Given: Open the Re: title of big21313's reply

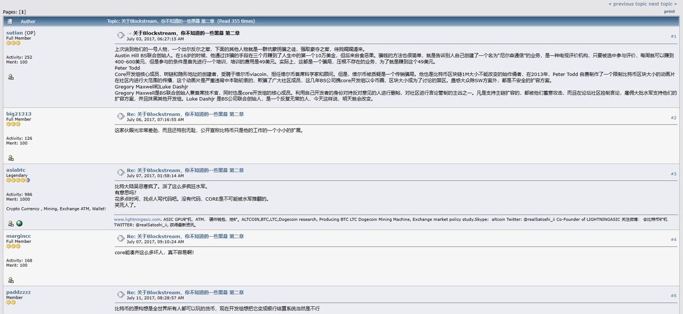Looking at the screenshot, I should click(x=186, y=114).
